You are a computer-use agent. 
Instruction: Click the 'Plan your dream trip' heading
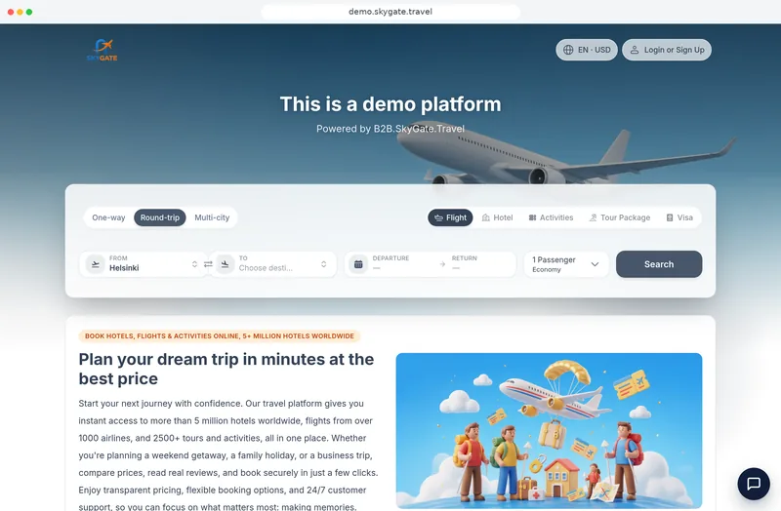coord(226,369)
